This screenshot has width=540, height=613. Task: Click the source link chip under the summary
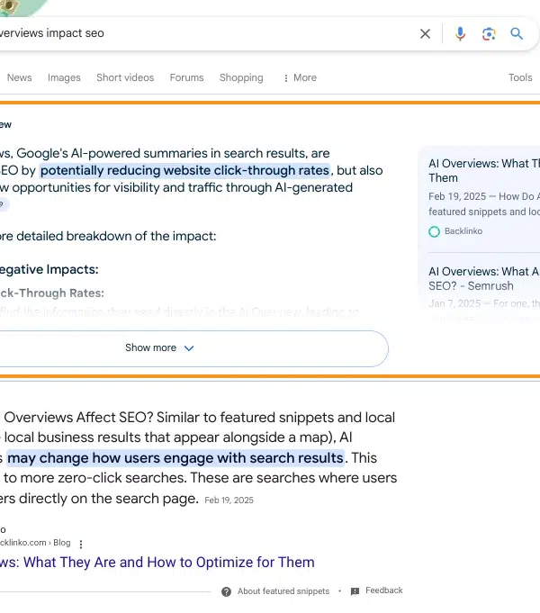tap(3, 204)
